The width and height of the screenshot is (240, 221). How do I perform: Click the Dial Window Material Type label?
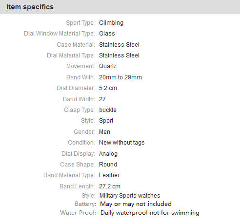59,34
